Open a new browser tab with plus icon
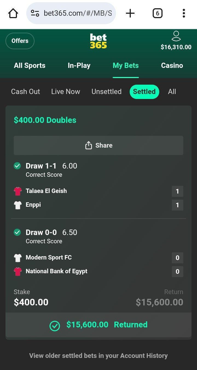This screenshot has height=370, width=197. (130, 13)
